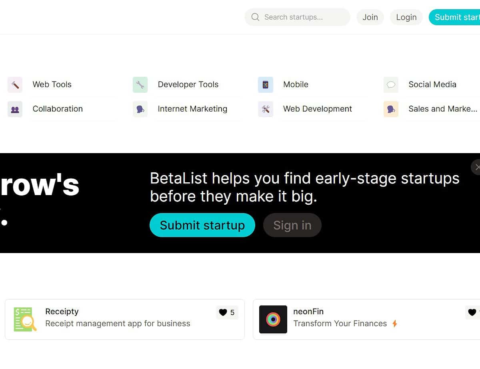Open the Social Media speech bubble icon

(x=391, y=84)
